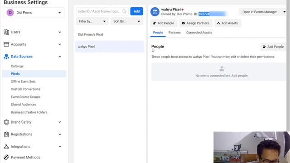The width and height of the screenshot is (290, 163).
Task: Click the Integrations icon
Action: click(6, 147)
